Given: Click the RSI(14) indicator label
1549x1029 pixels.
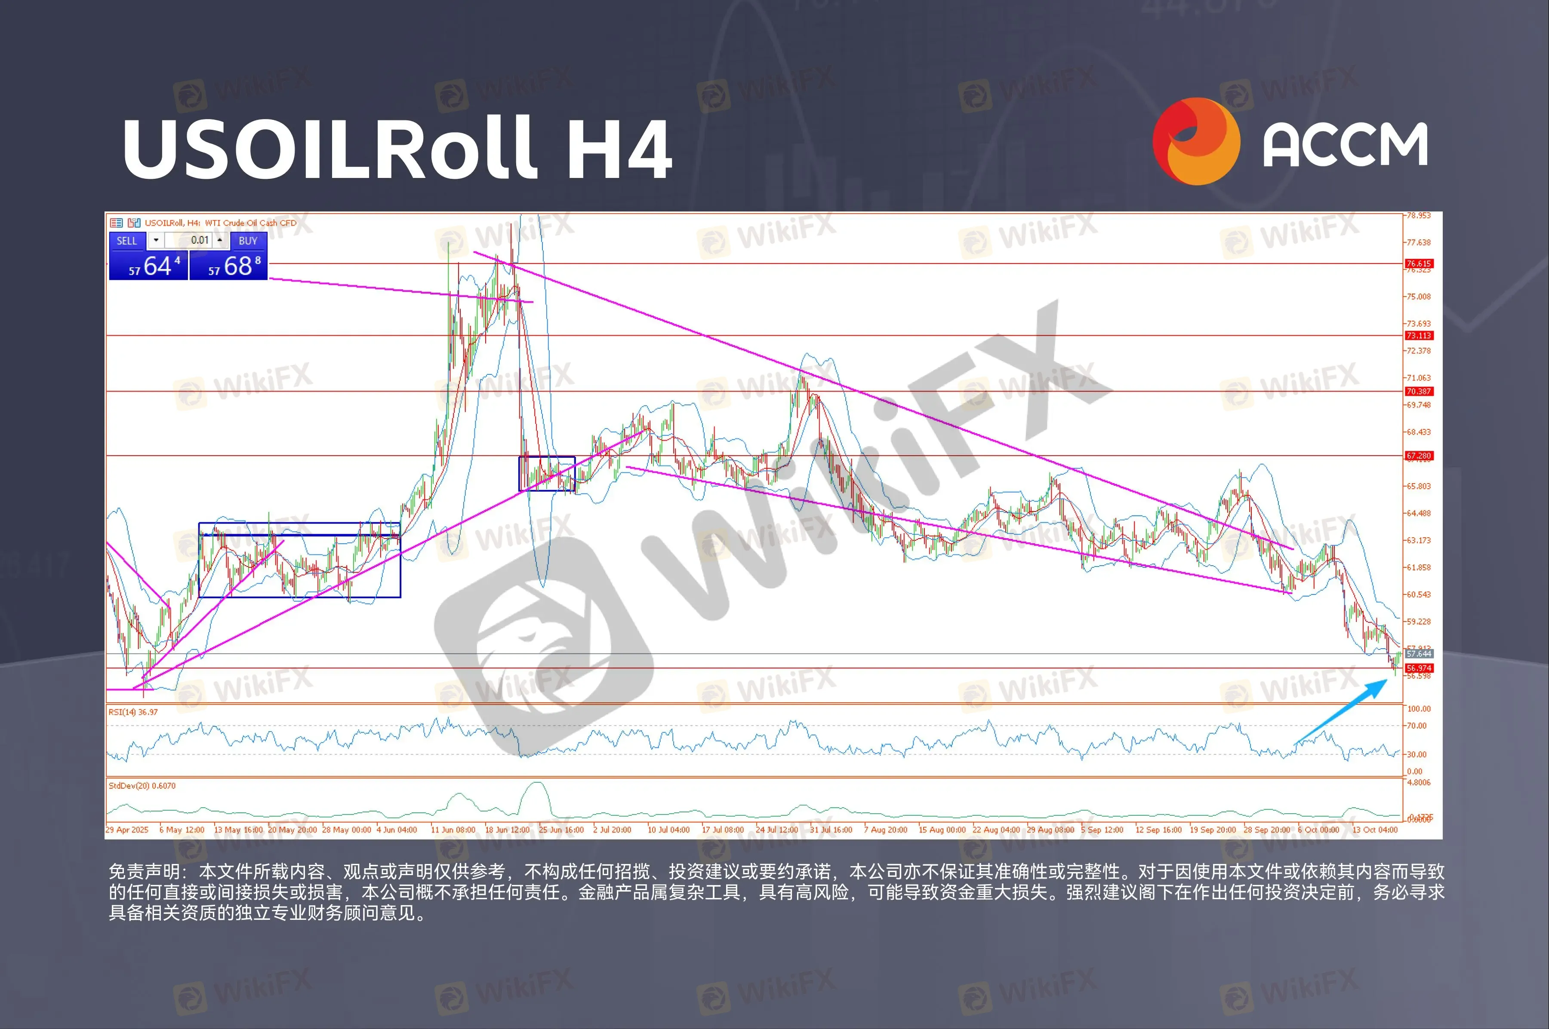Looking at the screenshot, I should point(133,712).
